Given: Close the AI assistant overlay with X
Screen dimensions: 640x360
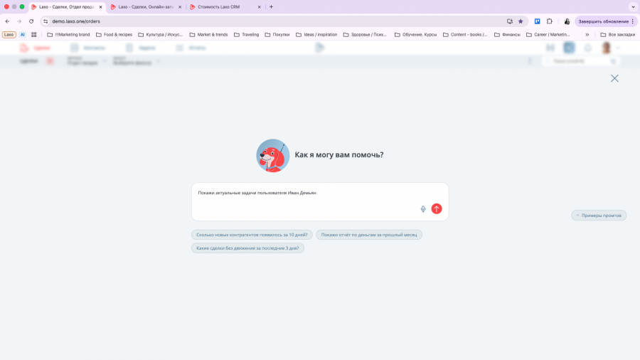Looking at the screenshot, I should tap(614, 78).
